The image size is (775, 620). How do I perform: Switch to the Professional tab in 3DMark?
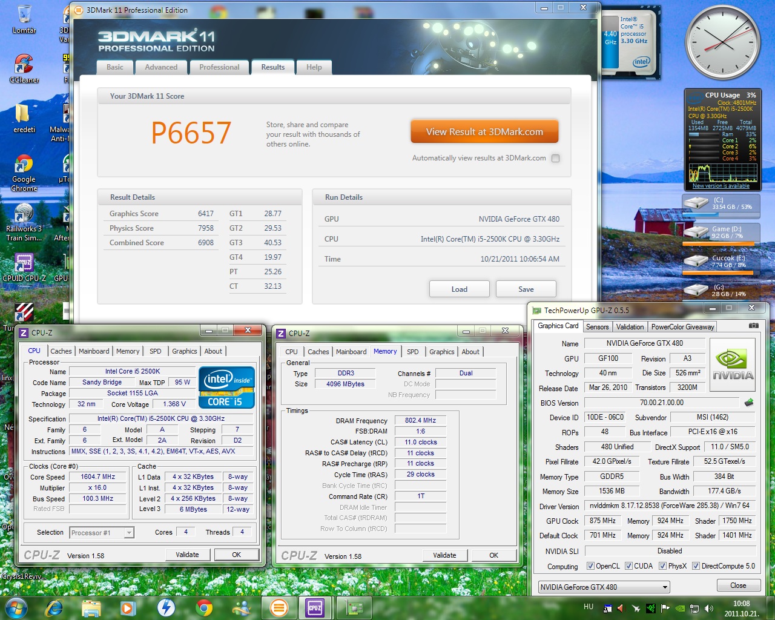coord(219,67)
